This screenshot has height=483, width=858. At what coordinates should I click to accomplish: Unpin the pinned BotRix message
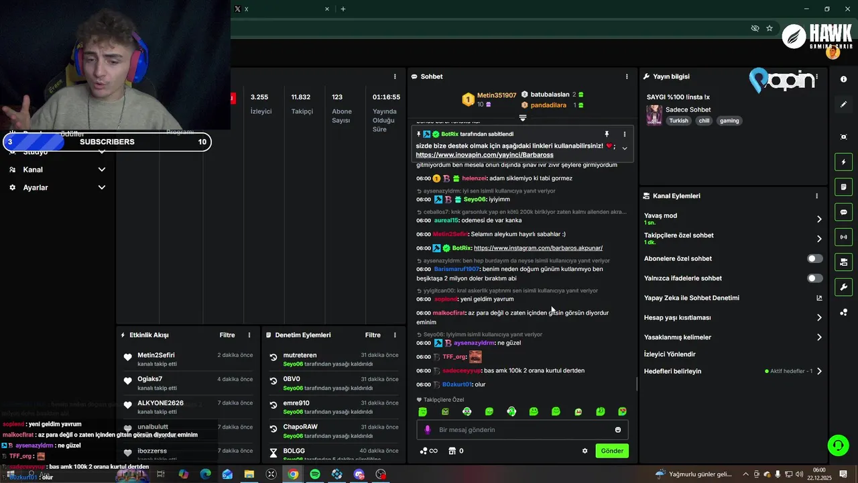tap(607, 134)
